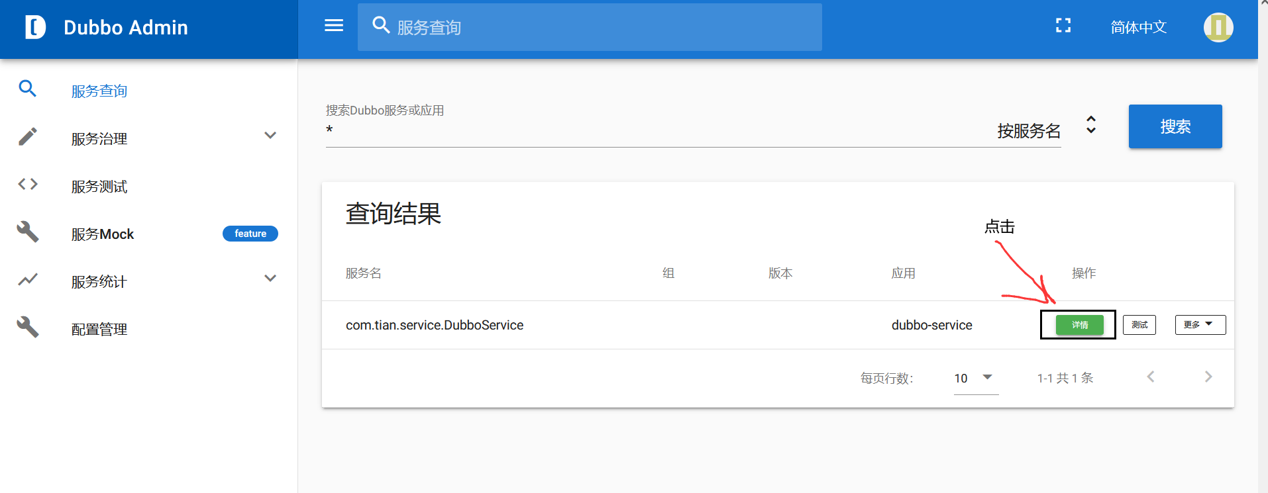Click the Dubbo Admin title text
Viewport: 1268px width, 493px height.
(x=126, y=27)
